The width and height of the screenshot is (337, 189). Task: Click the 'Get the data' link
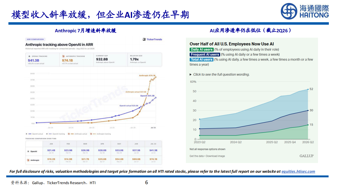point(197,156)
